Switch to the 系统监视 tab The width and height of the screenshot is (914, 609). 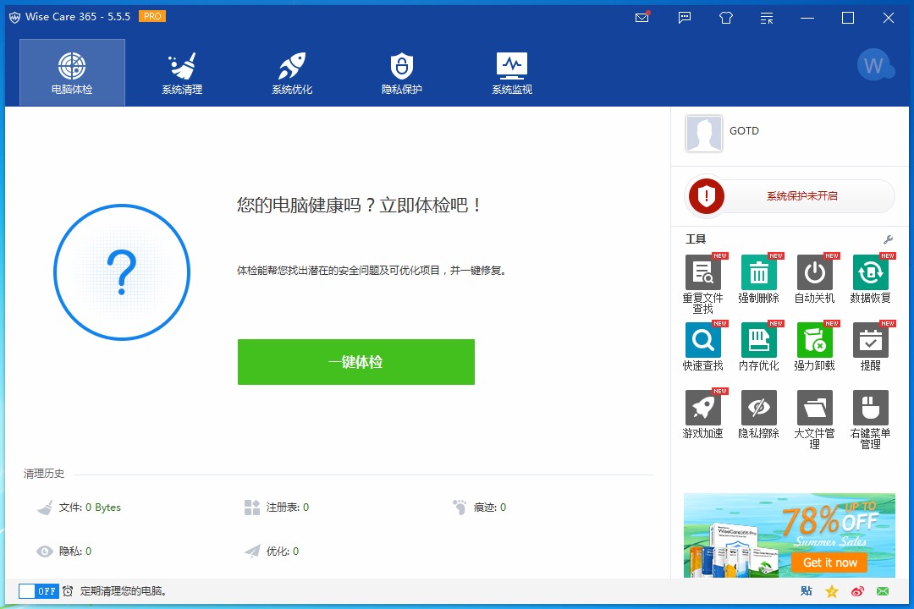coord(512,72)
